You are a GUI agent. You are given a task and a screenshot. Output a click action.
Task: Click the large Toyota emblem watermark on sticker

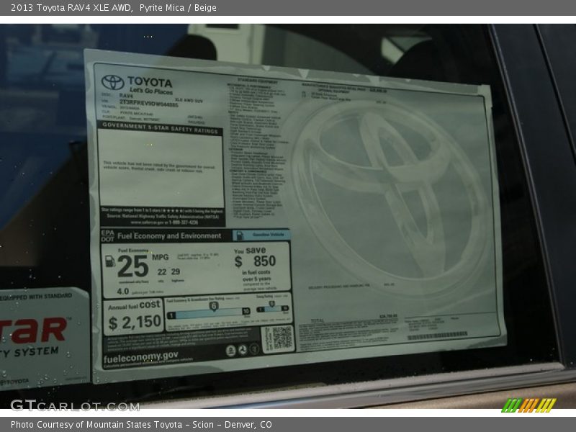coord(391,200)
